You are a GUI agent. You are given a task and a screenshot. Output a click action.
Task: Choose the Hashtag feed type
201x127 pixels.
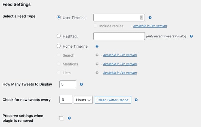point(59,36)
